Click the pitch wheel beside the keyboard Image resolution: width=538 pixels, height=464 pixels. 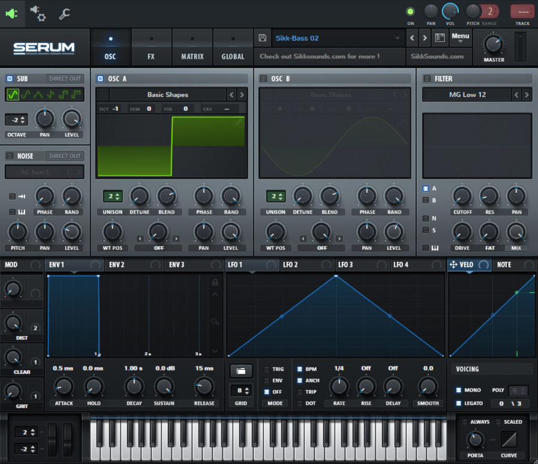point(52,439)
